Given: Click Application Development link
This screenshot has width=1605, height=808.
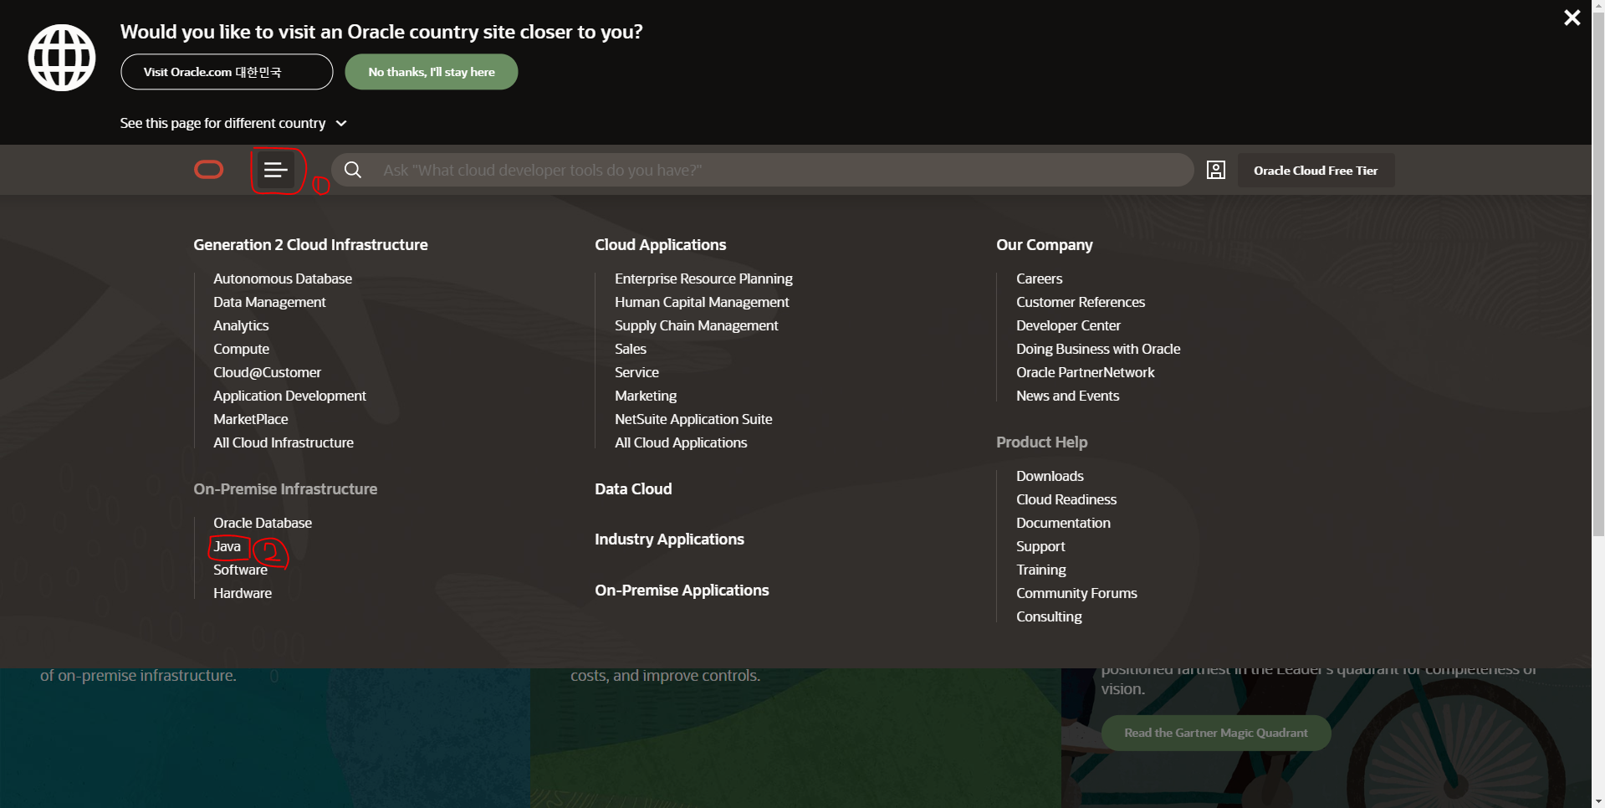Looking at the screenshot, I should pyautogui.click(x=289, y=396).
